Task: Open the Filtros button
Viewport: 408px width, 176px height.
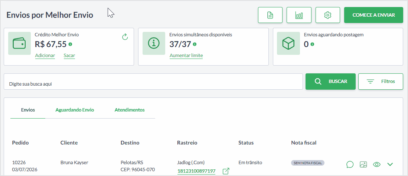Action: [381, 82]
